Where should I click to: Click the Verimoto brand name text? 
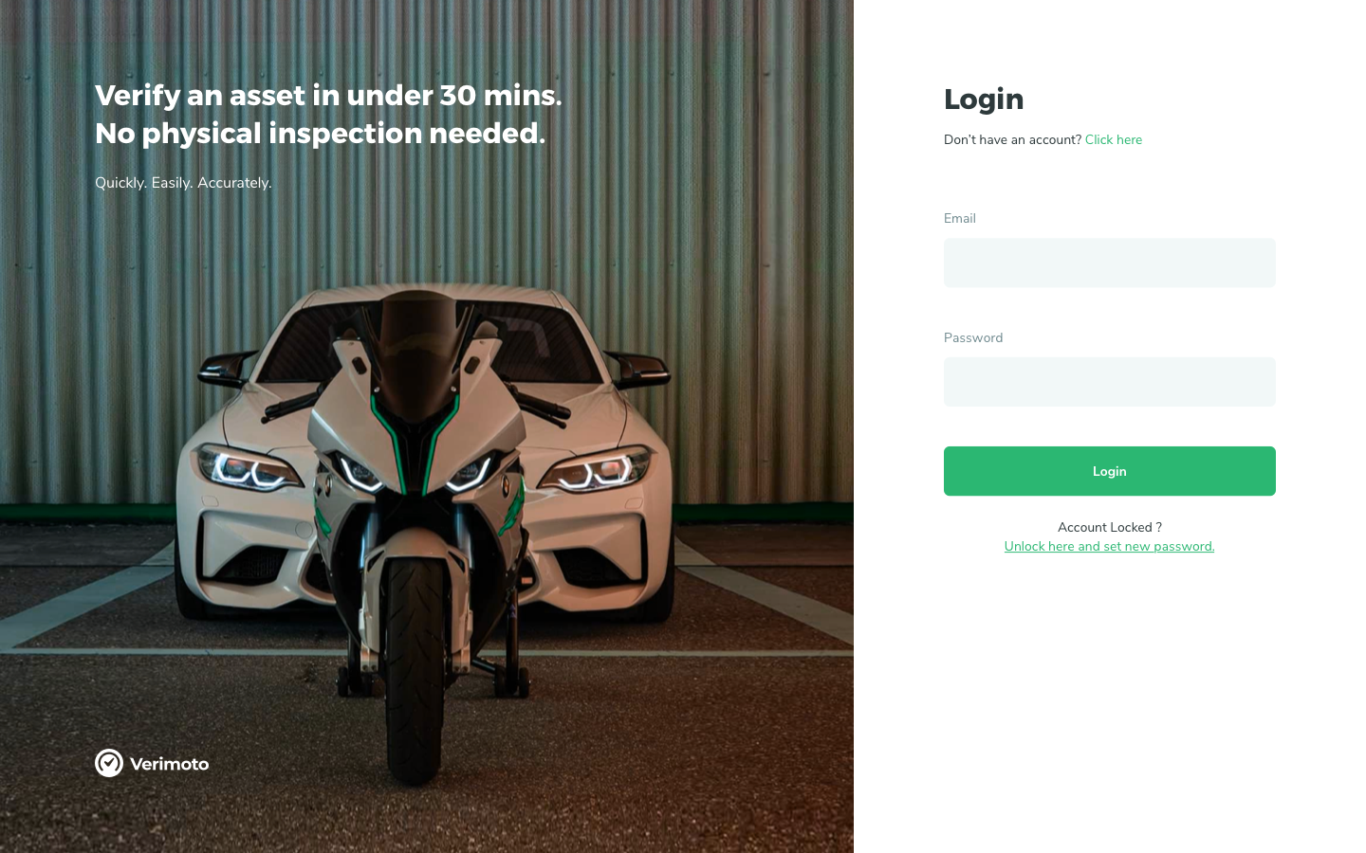click(169, 764)
